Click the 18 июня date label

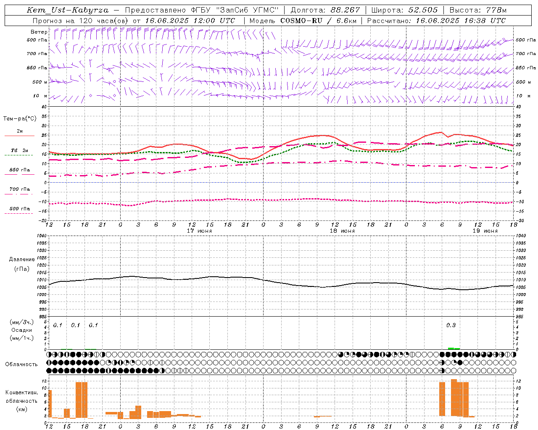click(x=342, y=231)
